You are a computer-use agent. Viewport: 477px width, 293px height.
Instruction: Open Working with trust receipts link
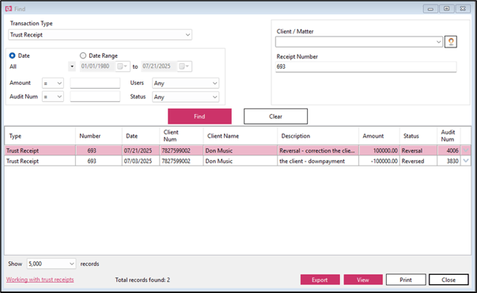[40, 280]
